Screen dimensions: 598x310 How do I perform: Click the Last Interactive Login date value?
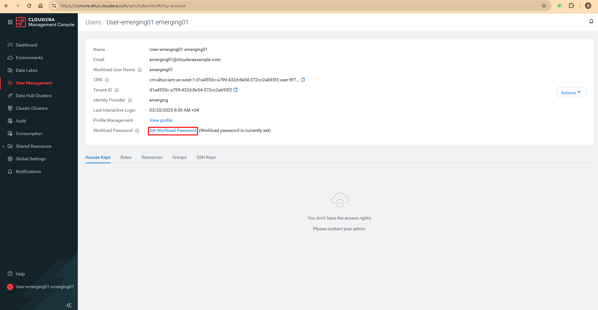point(174,110)
